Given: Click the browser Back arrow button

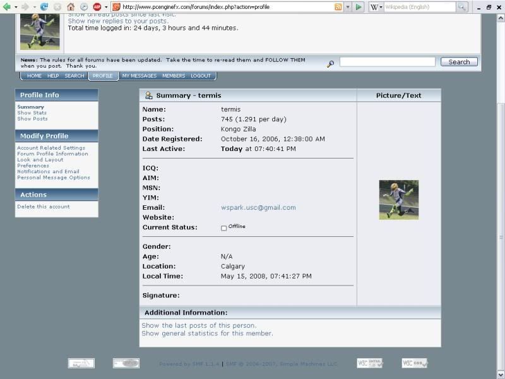Looking at the screenshot, I should click(x=7, y=7).
